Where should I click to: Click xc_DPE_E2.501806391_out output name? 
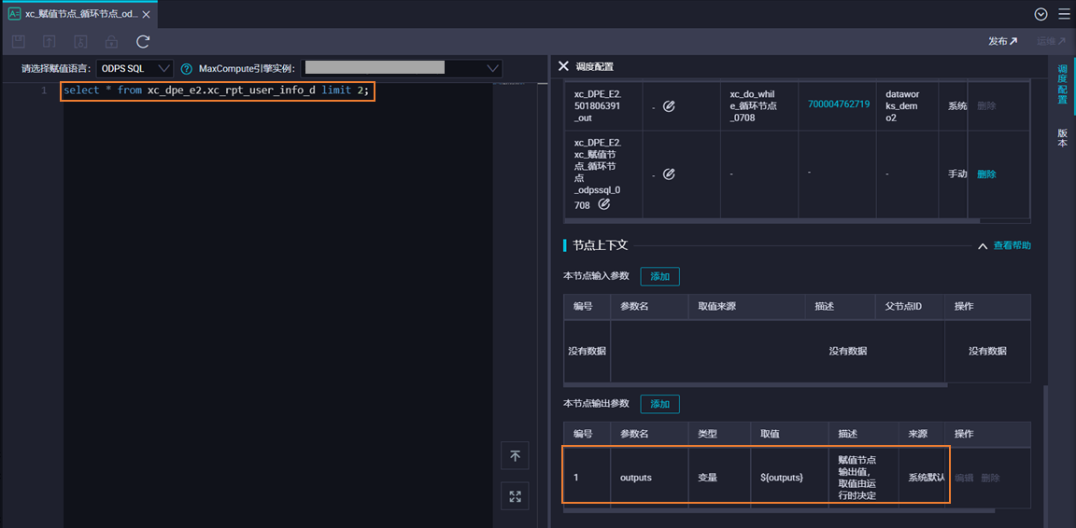tap(598, 104)
